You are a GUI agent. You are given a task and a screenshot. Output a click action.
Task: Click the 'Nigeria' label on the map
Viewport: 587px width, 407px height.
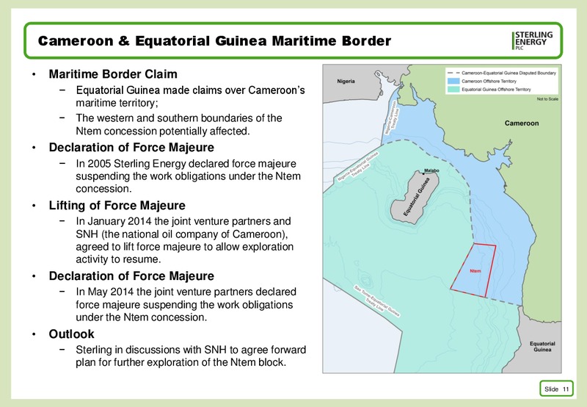click(x=346, y=82)
